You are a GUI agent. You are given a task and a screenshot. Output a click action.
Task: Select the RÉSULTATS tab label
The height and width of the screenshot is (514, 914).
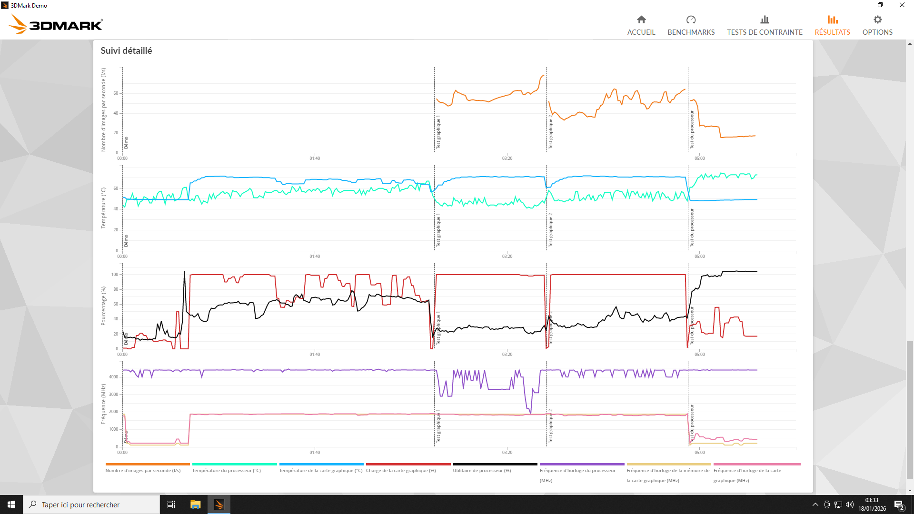pyautogui.click(x=832, y=32)
